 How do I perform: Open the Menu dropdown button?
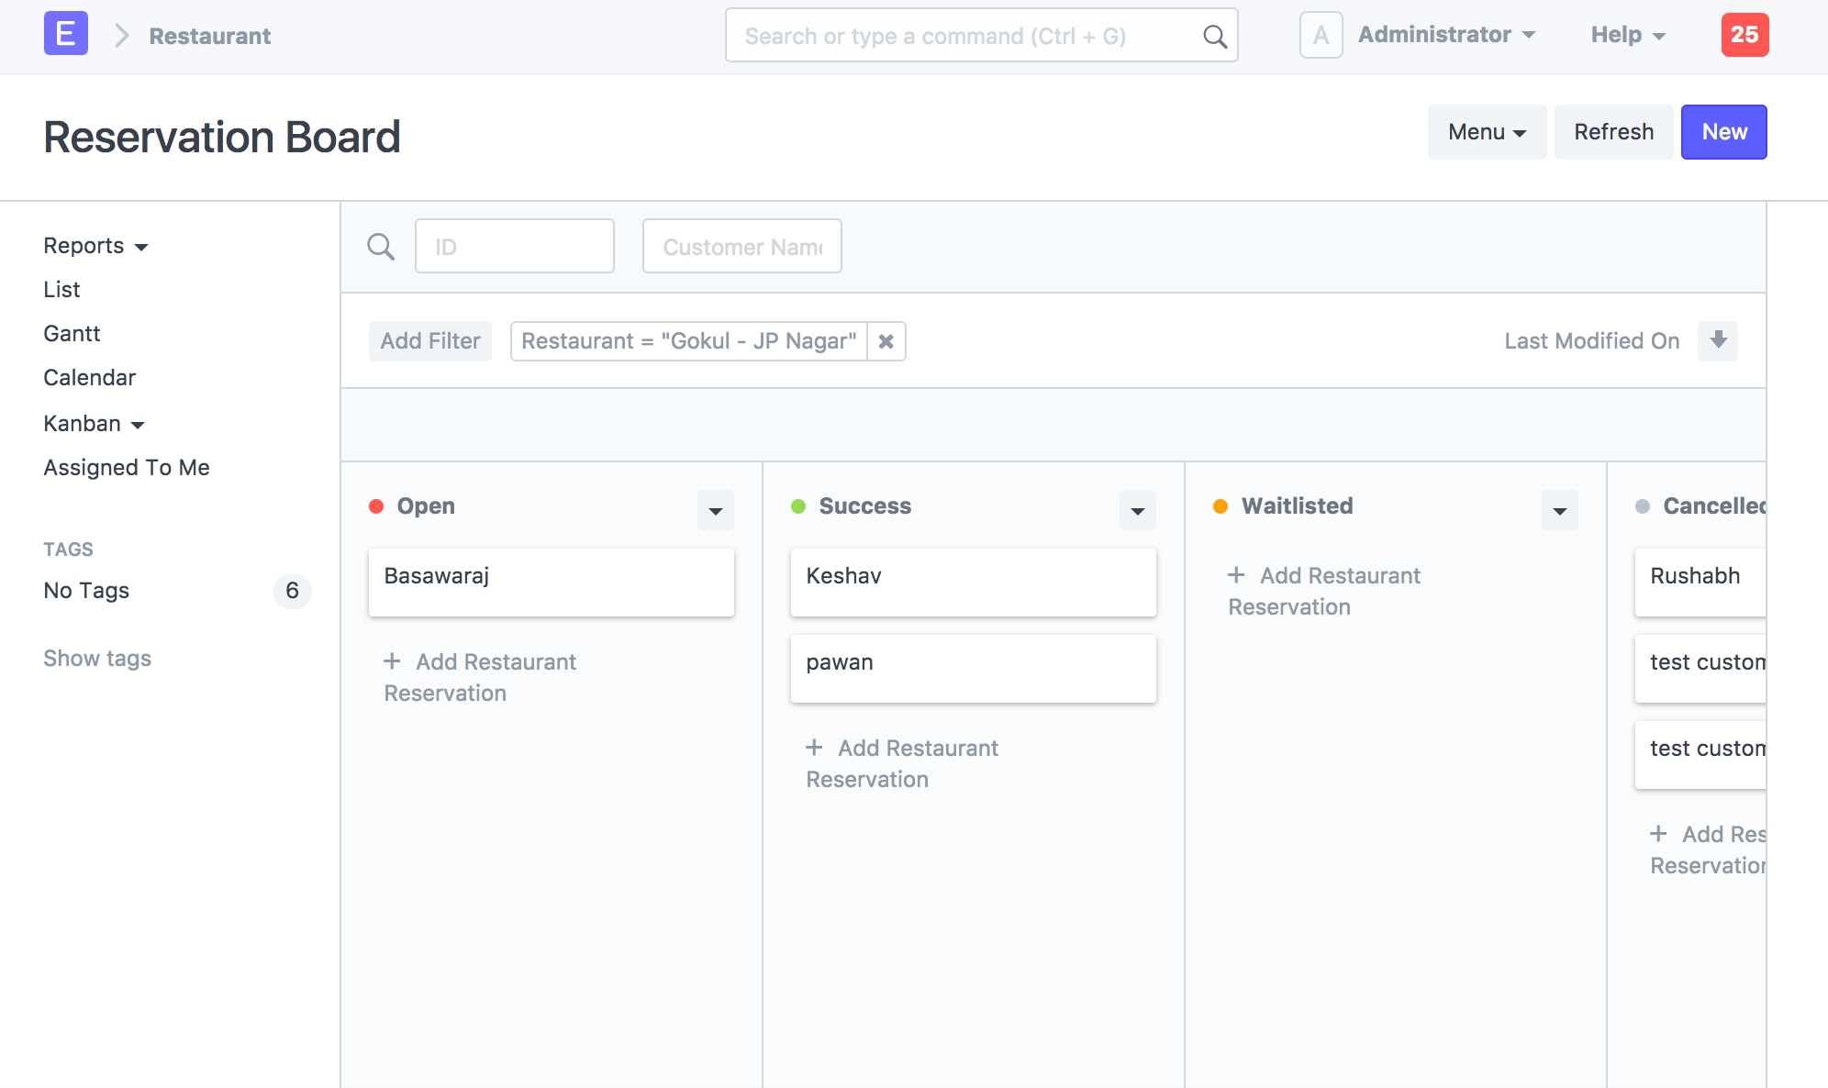pos(1487,132)
